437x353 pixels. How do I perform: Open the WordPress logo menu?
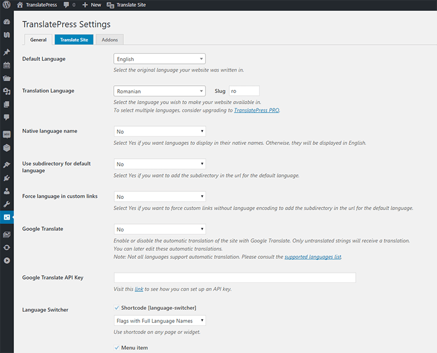click(7, 4)
